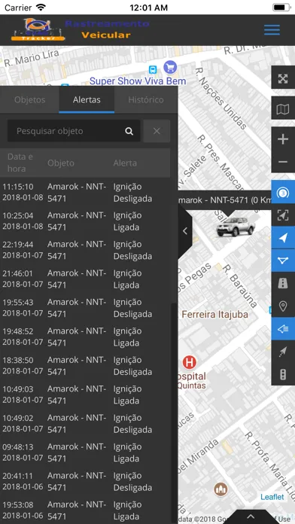Toggle the object clusters button
Screen dimensions: 295x524
283,192
